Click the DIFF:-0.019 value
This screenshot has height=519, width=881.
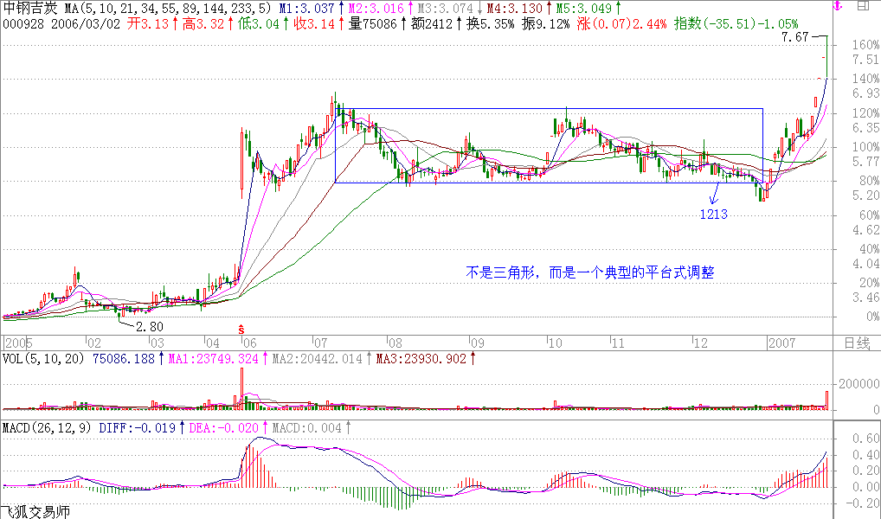(x=137, y=428)
